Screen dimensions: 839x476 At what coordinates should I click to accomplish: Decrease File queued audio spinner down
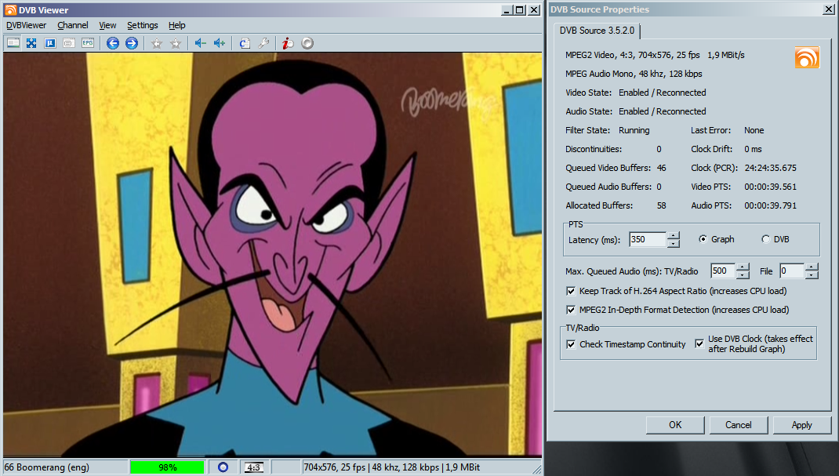tap(812, 275)
